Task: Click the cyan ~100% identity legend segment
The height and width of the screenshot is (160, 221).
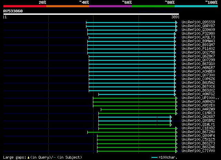Action: pyautogui.click(x=196, y=6)
